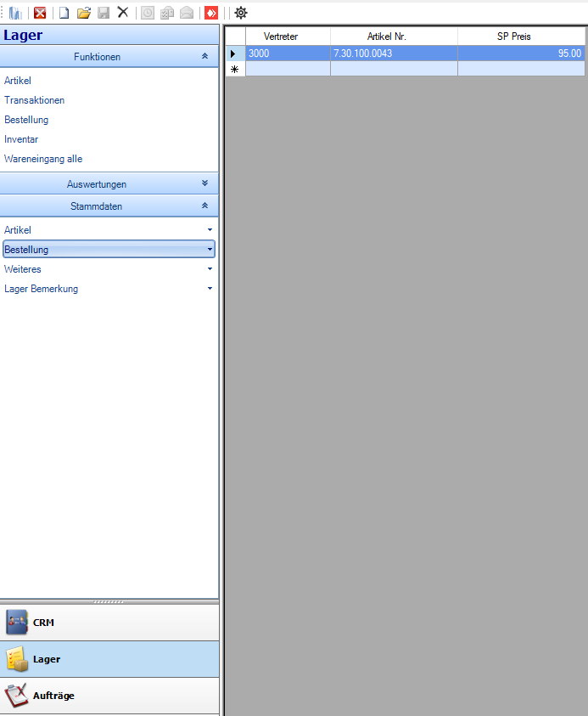Click the navigation pane splitter grip
The width and height of the screenshot is (588, 716).
tap(109, 602)
